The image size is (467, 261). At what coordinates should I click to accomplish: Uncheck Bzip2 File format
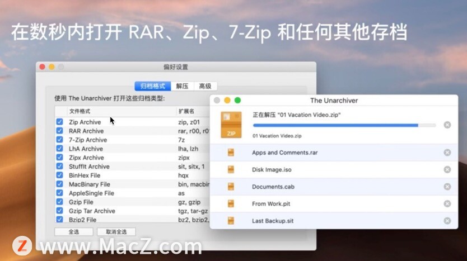point(59,220)
